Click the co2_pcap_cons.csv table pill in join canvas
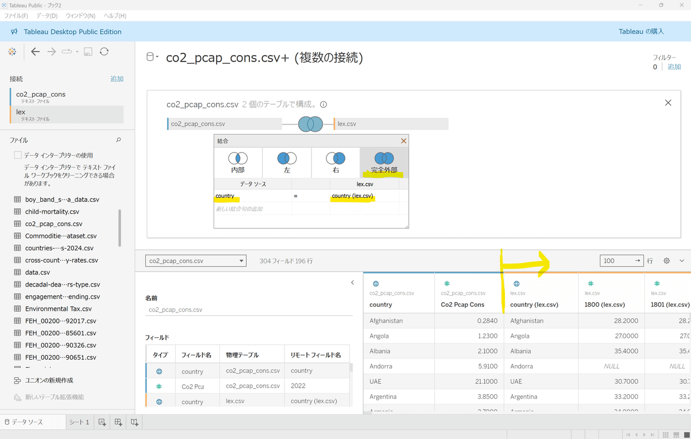Viewport: 691px width, 439px height. [x=224, y=124]
